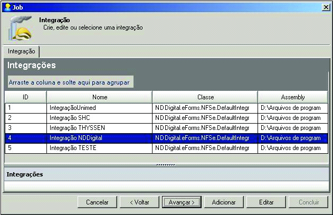Click Adicionar to add an integration
This screenshot has width=333, height=215.
(x=224, y=202)
